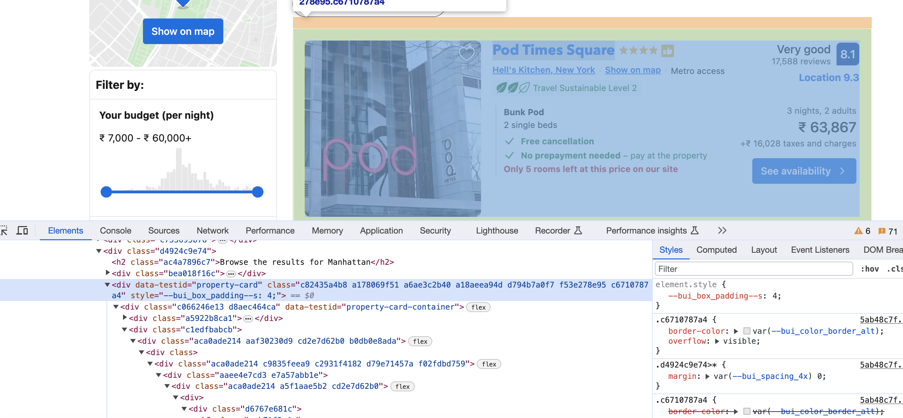The image size is (903, 418).
Task: Click the thumbs-up preferred partner icon
Action: pyautogui.click(x=668, y=51)
